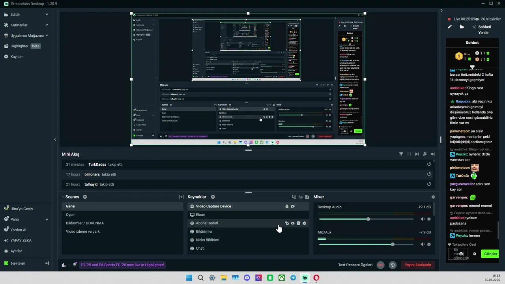Add source folder in Kaynaklar
The width and height of the screenshot is (505, 284).
tap(307, 197)
